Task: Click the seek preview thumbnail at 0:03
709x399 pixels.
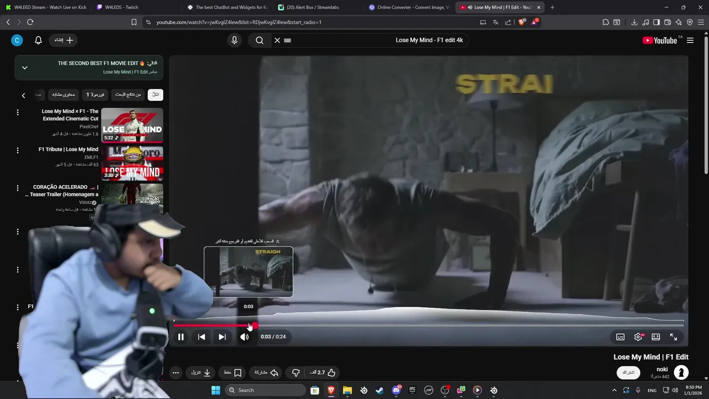Action: (248, 272)
